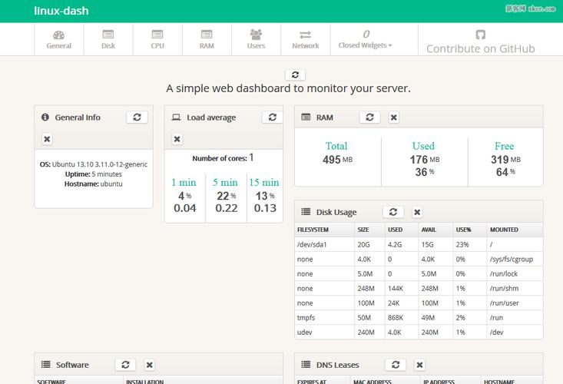Click the Used RAM 176 MB value
This screenshot has height=384, width=563.
point(425,159)
